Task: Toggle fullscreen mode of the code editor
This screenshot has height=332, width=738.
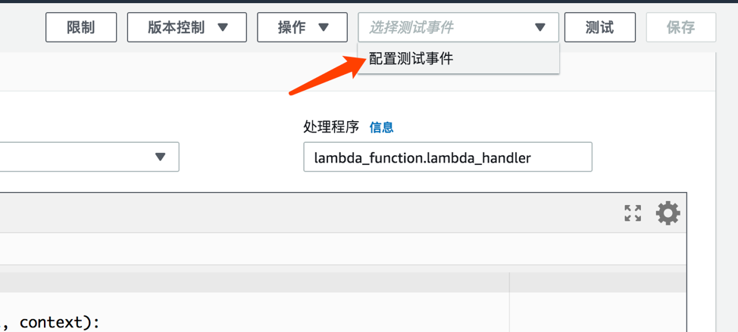Action: click(633, 213)
